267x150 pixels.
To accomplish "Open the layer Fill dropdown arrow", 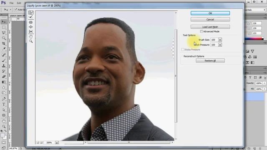I will [264, 89].
